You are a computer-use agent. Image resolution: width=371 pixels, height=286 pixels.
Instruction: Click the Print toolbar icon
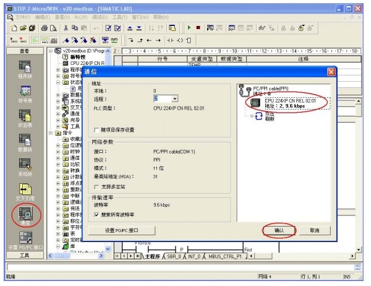coord(45,28)
